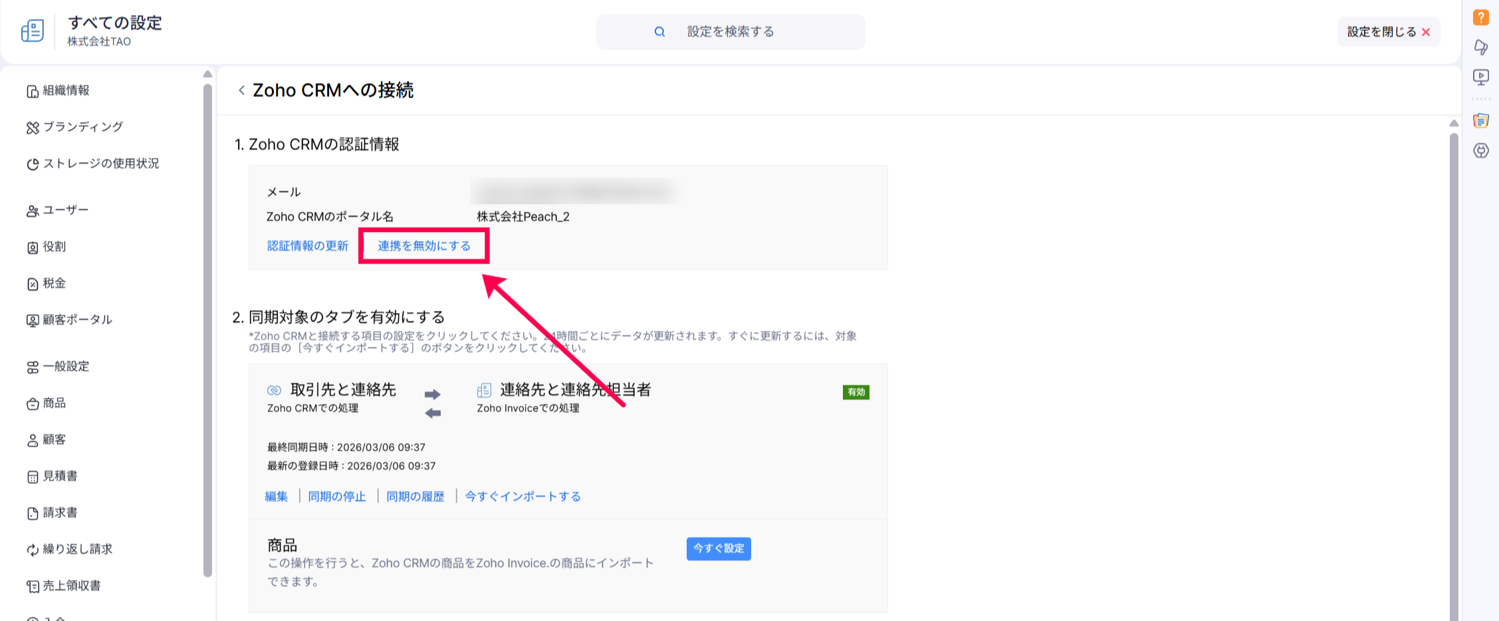
Task: Click 同期の停止 to pause sync
Action: [x=337, y=497]
